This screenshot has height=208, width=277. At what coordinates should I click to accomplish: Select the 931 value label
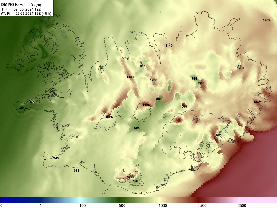(76, 171)
